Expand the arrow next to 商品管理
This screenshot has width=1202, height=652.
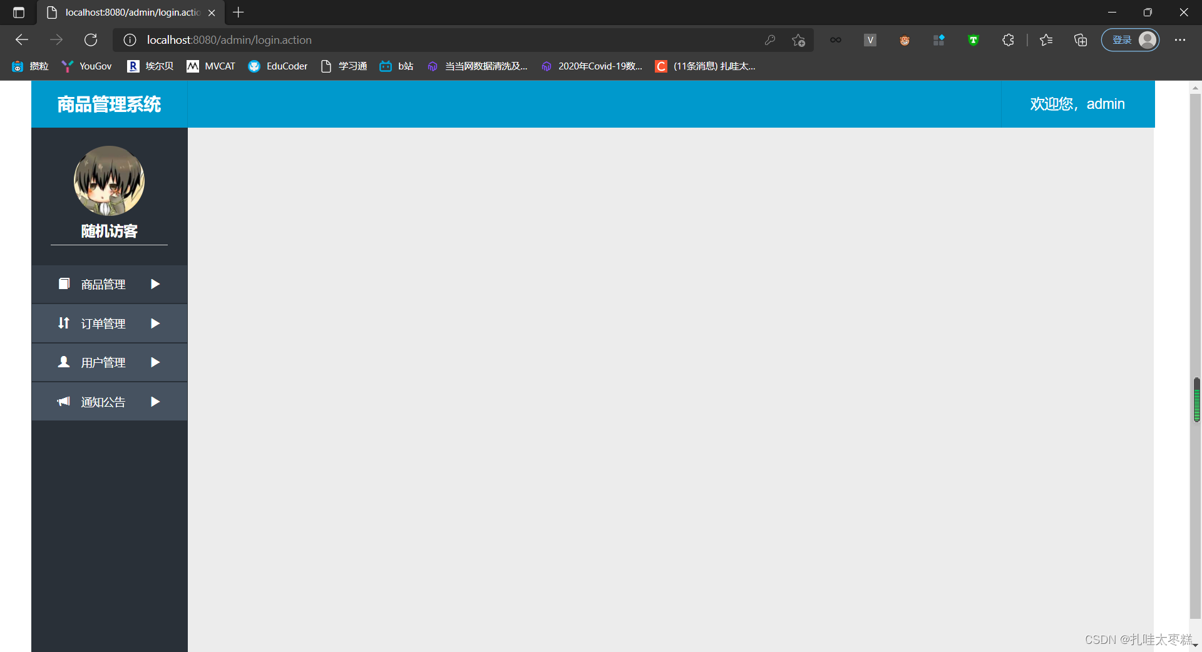tap(155, 284)
